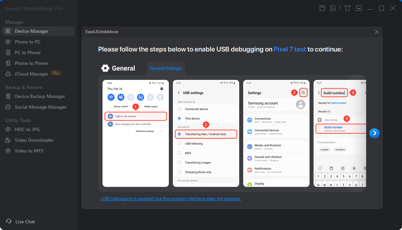Open the skin theme shirt icon
The width and height of the screenshot is (402, 230).
(347, 8)
